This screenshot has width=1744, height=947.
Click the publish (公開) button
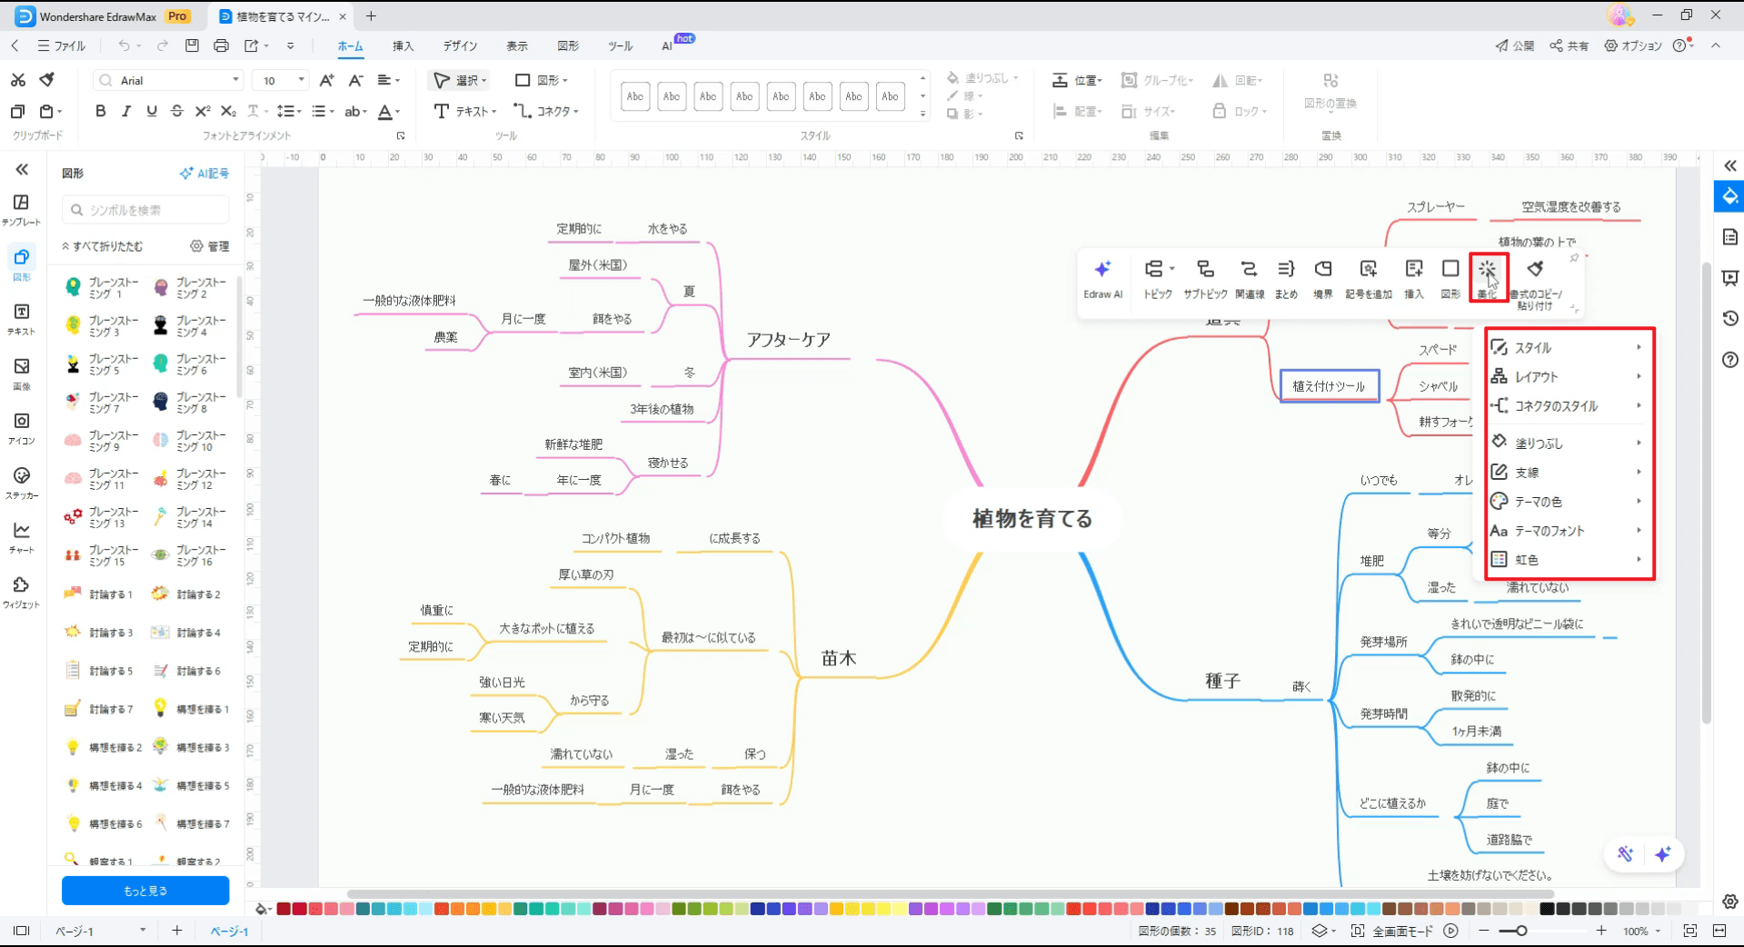[x=1514, y=45]
